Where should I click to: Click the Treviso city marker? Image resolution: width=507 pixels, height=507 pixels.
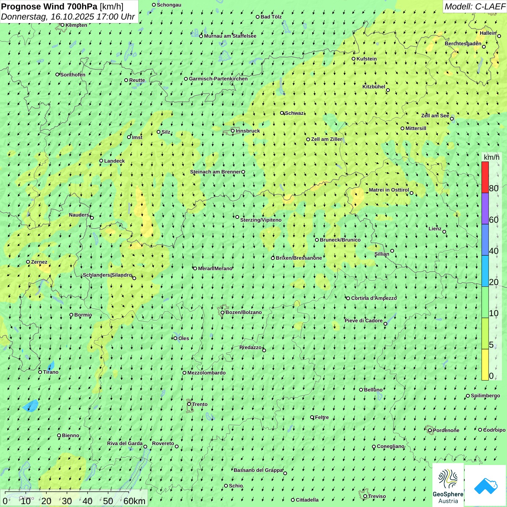365,496
